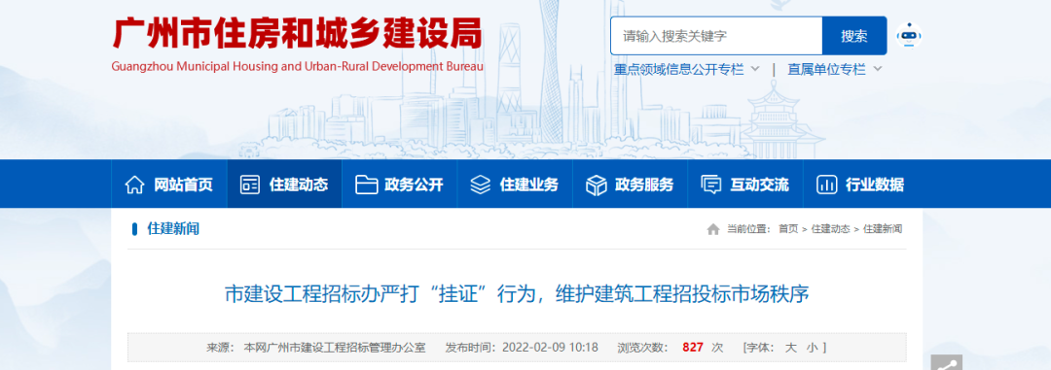Viewport: 1051px width, 370px height.
Task: Set font size to 小
Action: (812, 348)
